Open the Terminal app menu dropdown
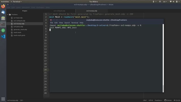Viewport: 181px width, 102px height. pos(16,2)
